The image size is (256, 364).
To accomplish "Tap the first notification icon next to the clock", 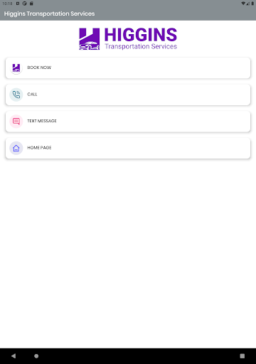I will click(18, 4).
